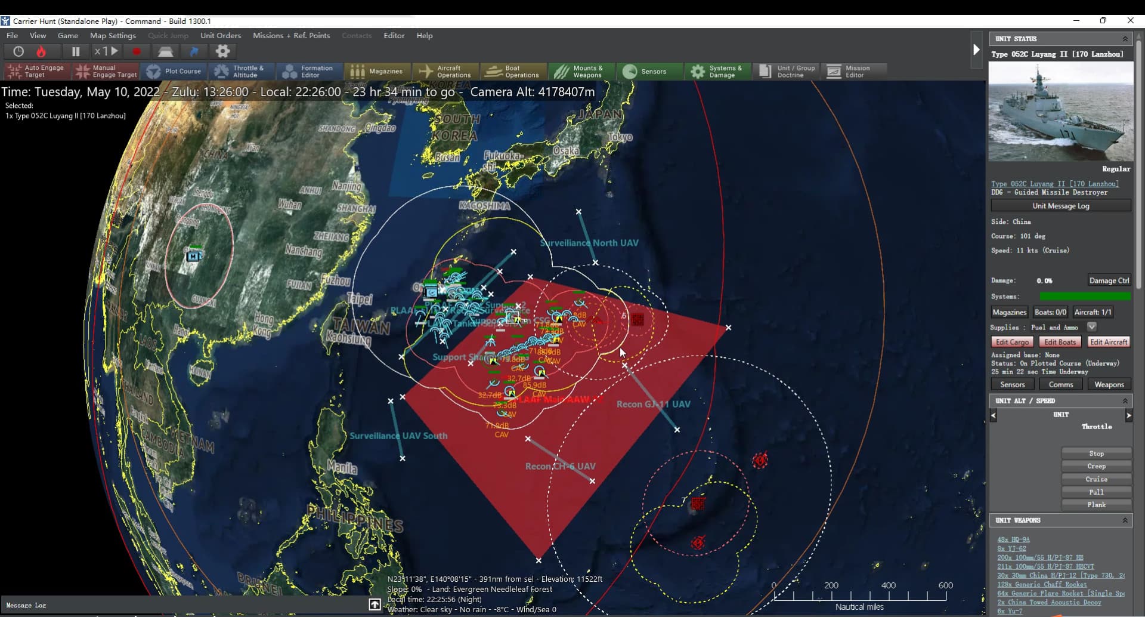Open the Formation Editor

click(310, 72)
